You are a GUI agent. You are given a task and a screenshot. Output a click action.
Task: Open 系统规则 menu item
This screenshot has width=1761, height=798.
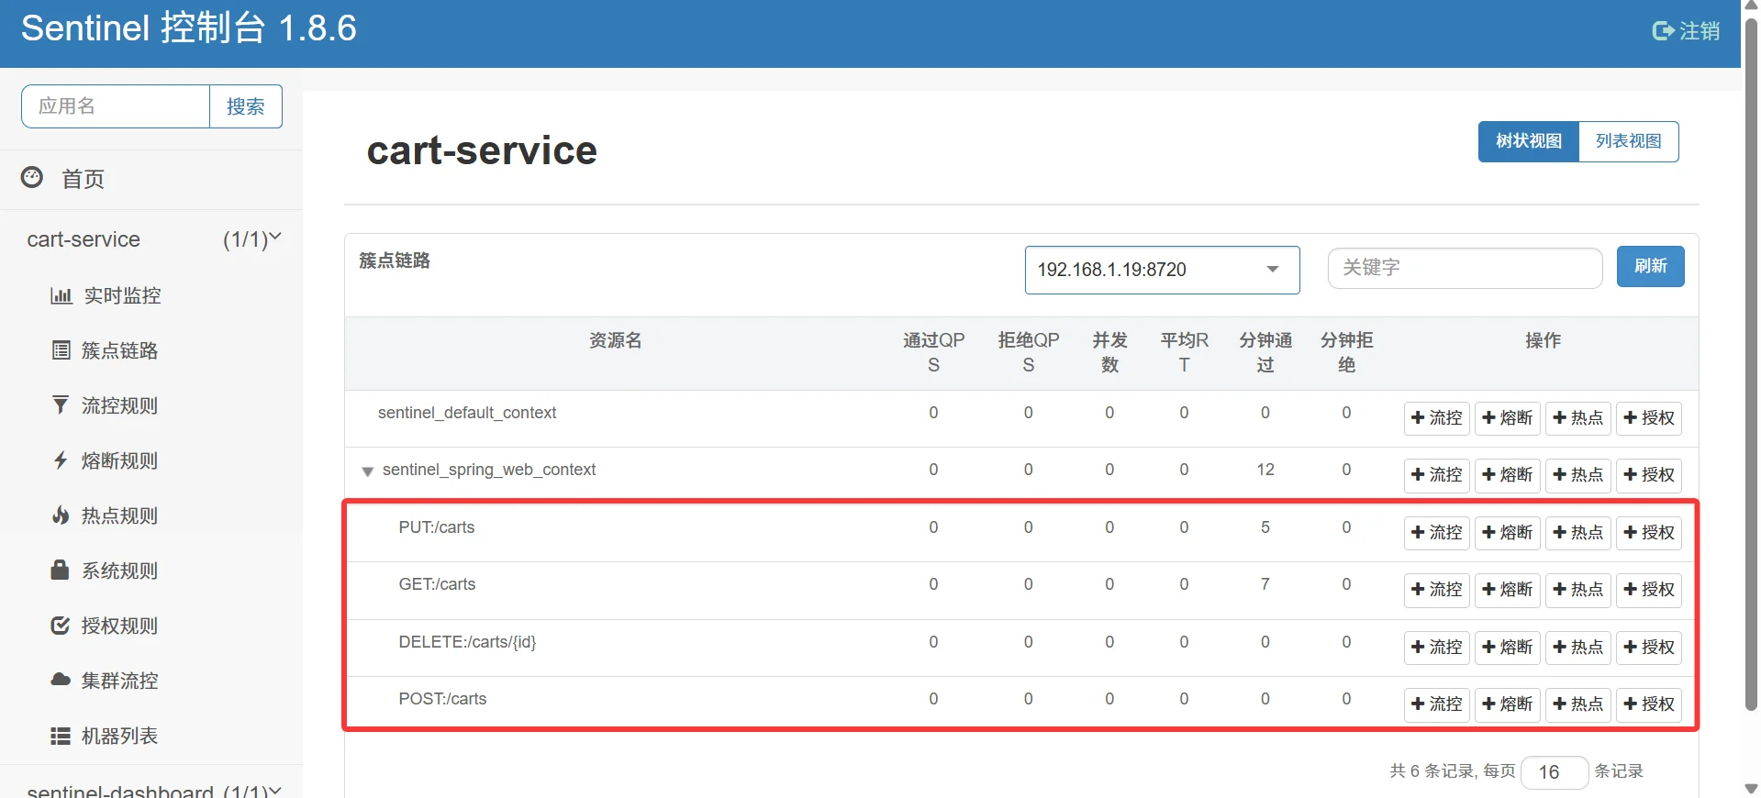coord(120,571)
